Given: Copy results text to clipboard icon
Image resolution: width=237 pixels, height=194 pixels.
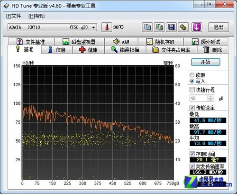Looking at the screenshot, I should coord(147,27).
